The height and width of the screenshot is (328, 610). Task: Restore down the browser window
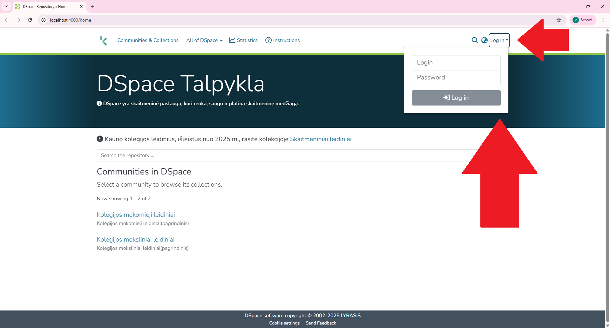[x=588, y=6]
